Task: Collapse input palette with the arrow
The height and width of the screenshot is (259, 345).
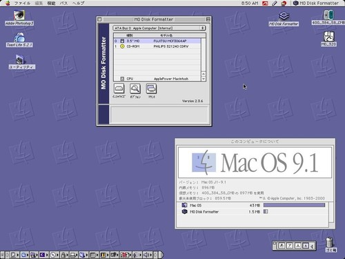Action: (312, 246)
